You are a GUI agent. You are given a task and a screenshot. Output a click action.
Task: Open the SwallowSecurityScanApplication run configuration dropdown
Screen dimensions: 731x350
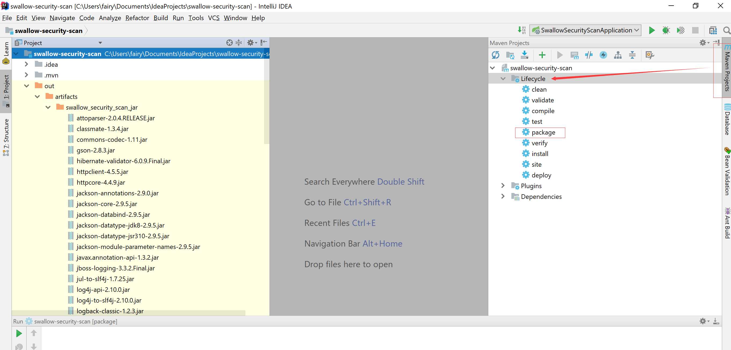[x=585, y=30]
